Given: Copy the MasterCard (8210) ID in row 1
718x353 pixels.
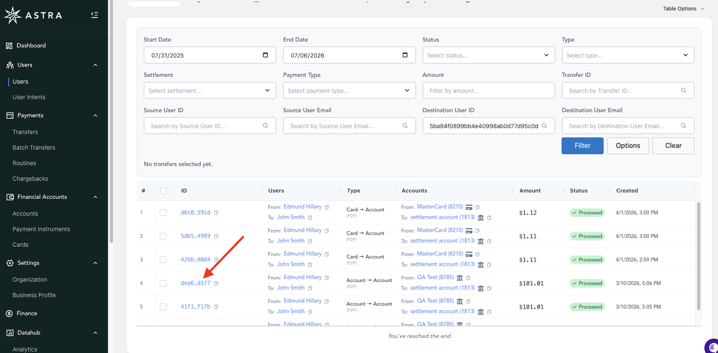Looking at the screenshot, I should pyautogui.click(x=477, y=207).
